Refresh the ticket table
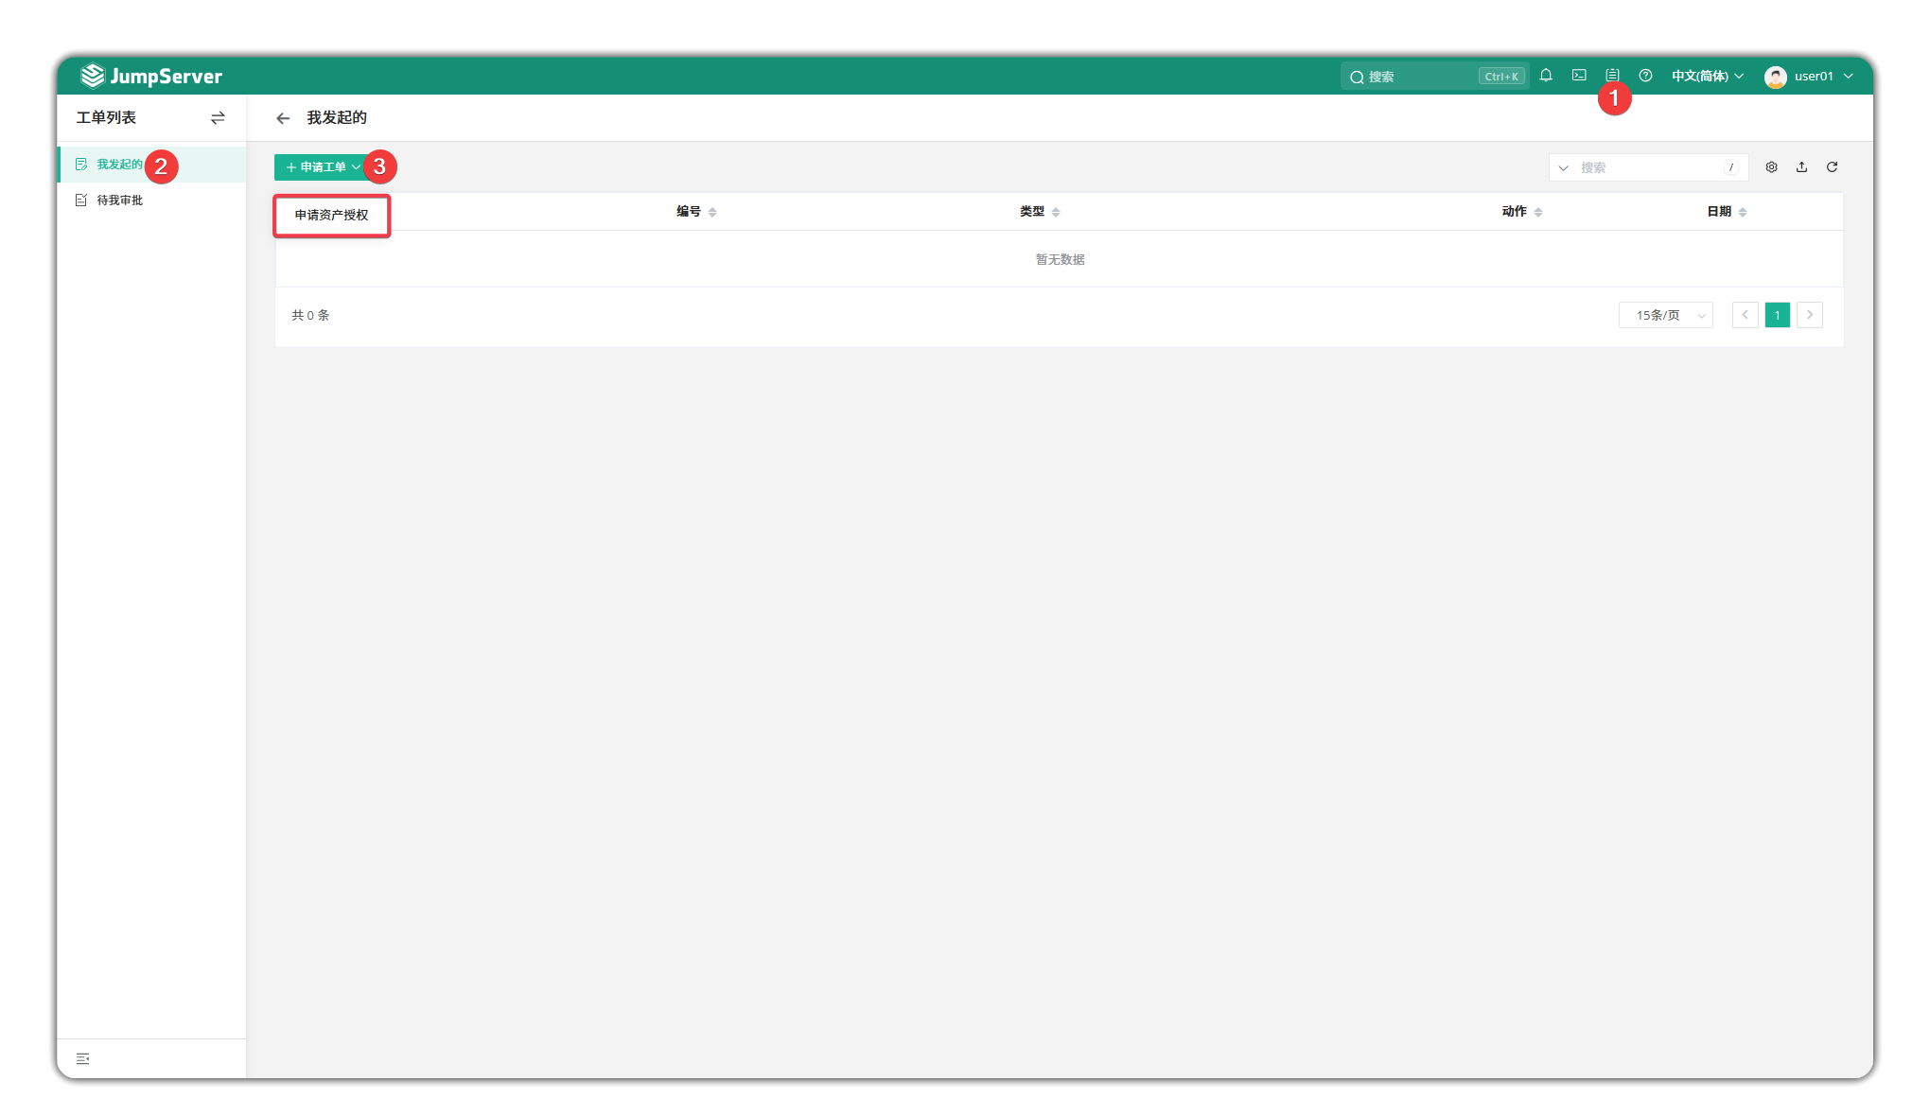This screenshot has height=1116, width=1930. (1832, 167)
